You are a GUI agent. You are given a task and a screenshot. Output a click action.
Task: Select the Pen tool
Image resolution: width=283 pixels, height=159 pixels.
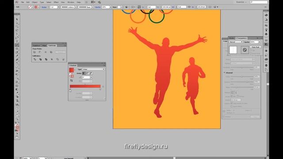pyautogui.click(x=17, y=34)
